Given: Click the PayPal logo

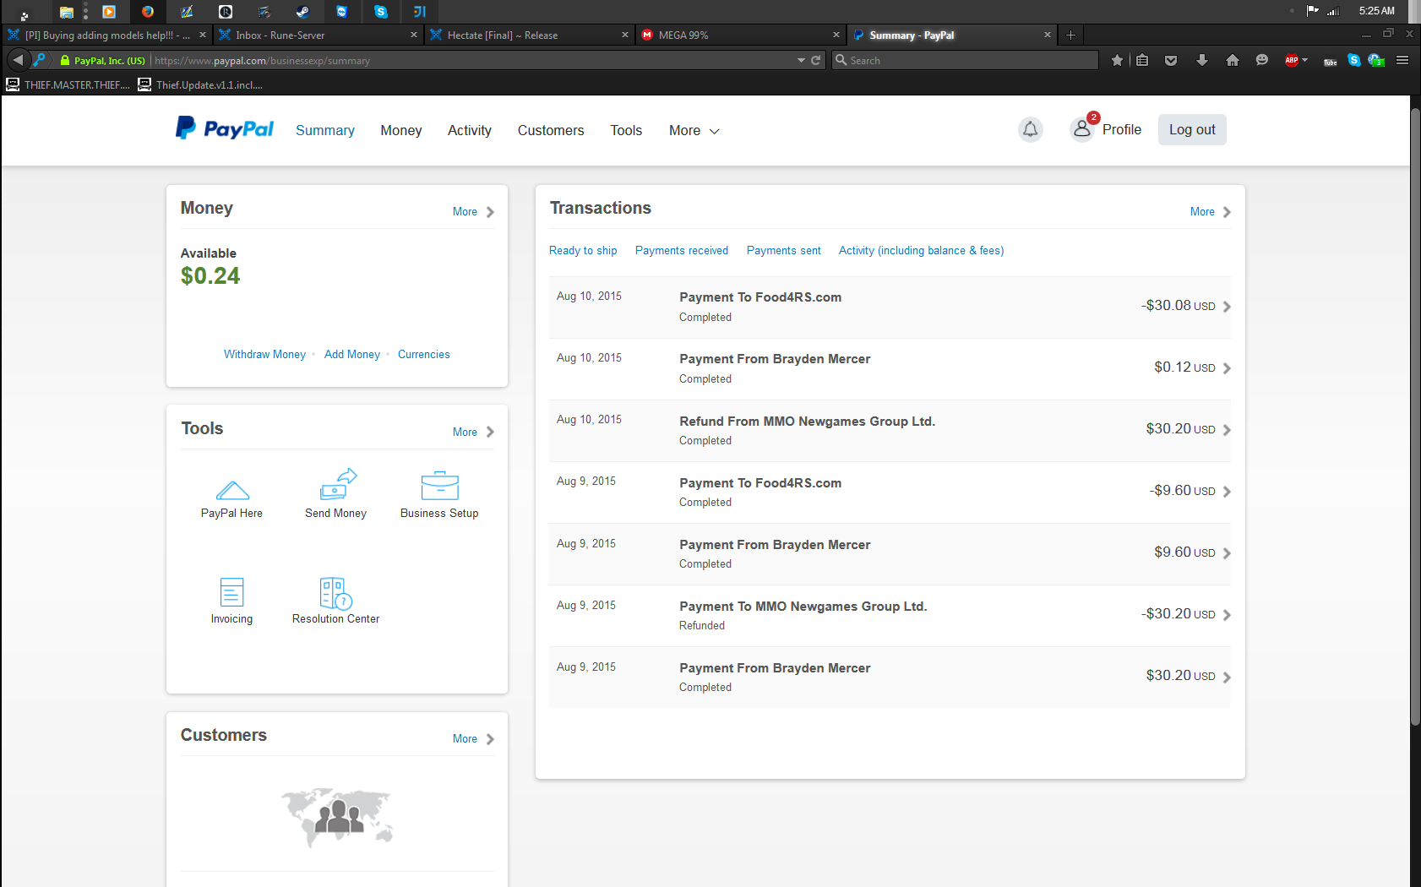Looking at the screenshot, I should (x=225, y=128).
